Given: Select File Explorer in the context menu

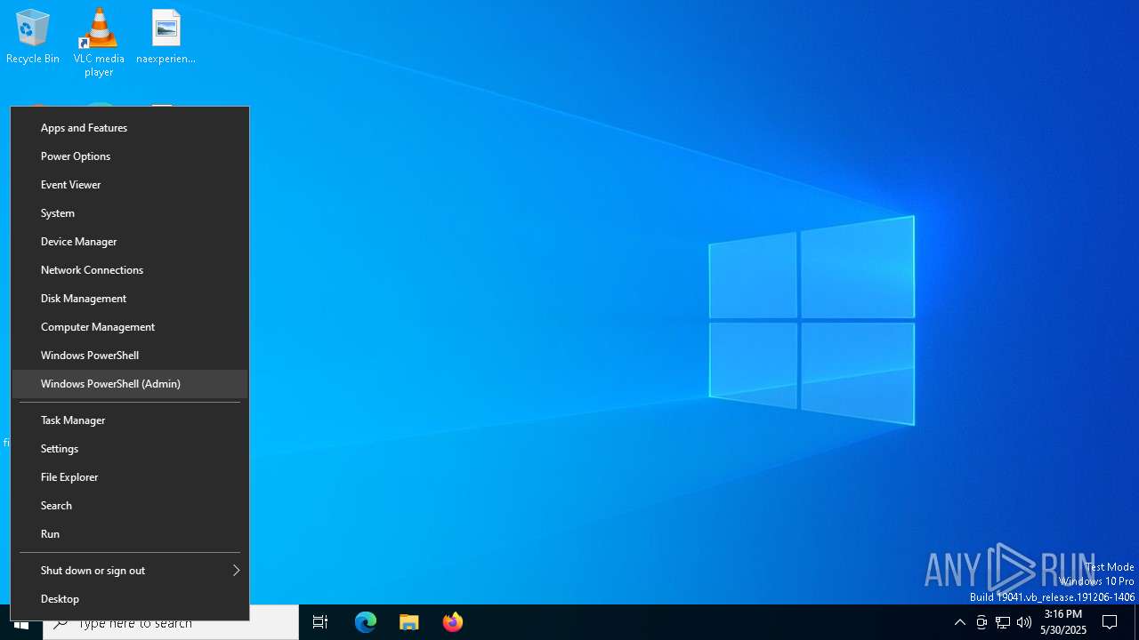Looking at the screenshot, I should coord(130,477).
